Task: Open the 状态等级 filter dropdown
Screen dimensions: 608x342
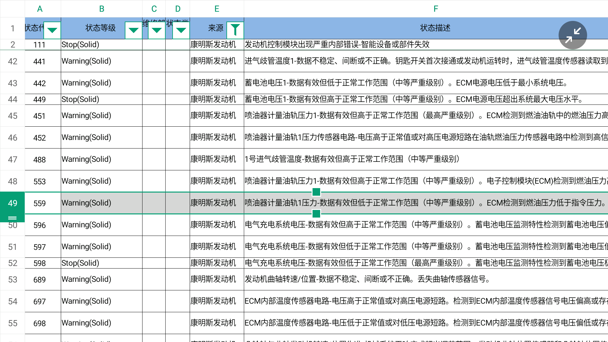Action: click(x=134, y=30)
